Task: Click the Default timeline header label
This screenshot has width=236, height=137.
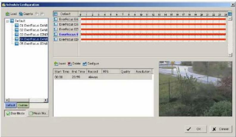Action: 65,14
